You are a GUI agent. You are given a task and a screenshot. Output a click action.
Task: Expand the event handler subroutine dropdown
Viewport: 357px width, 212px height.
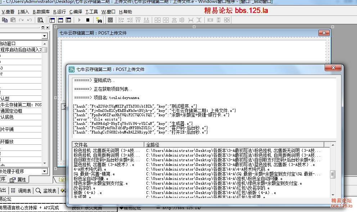pyautogui.click(x=44, y=171)
